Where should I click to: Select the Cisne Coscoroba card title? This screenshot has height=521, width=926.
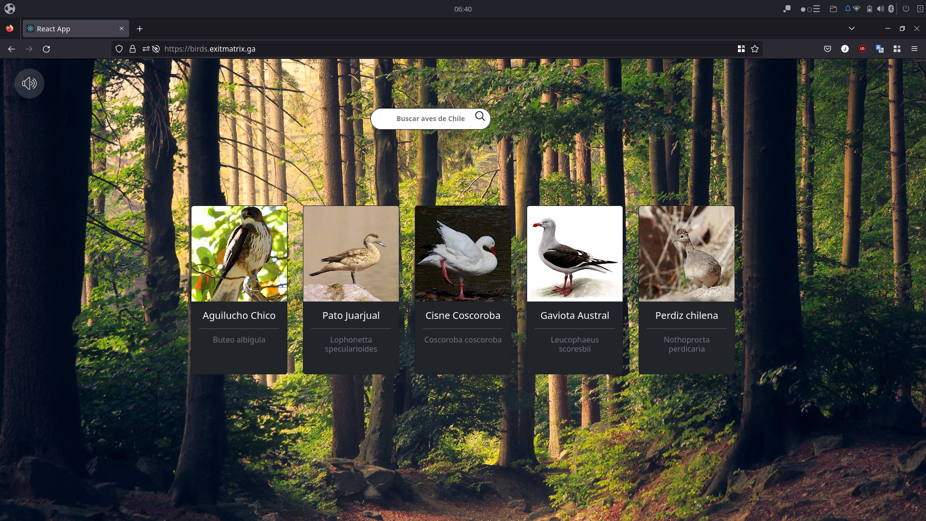click(x=463, y=315)
